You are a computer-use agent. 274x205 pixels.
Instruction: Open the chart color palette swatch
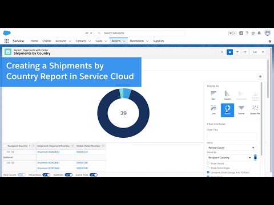(255, 158)
